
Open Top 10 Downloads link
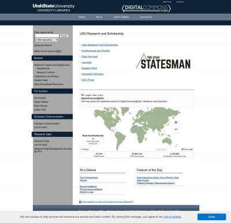coord(89,177)
